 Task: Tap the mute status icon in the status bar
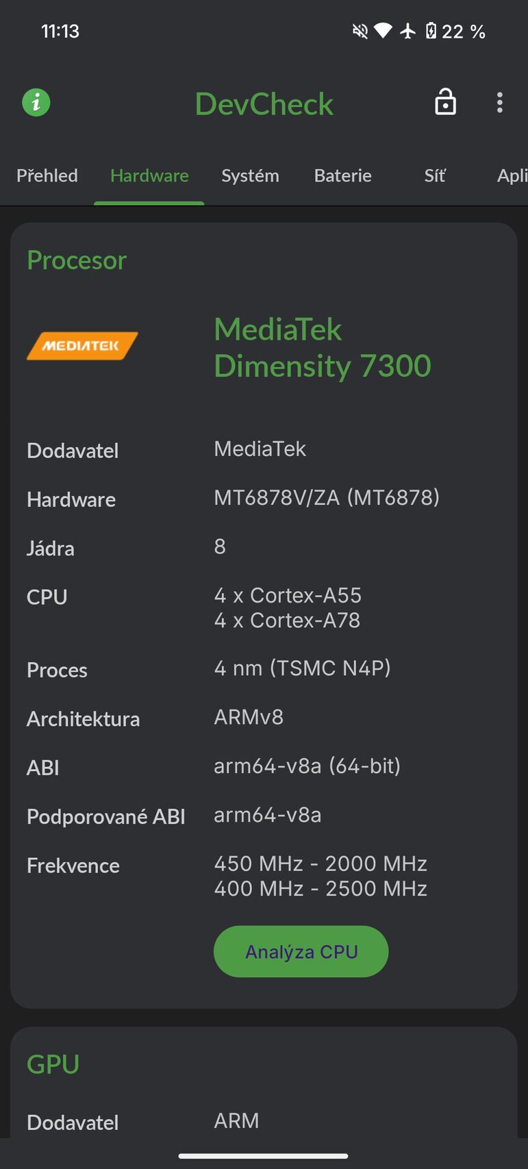pos(360,31)
